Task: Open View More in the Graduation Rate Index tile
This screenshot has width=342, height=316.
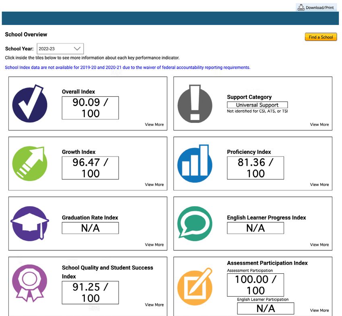Action: coord(154,245)
